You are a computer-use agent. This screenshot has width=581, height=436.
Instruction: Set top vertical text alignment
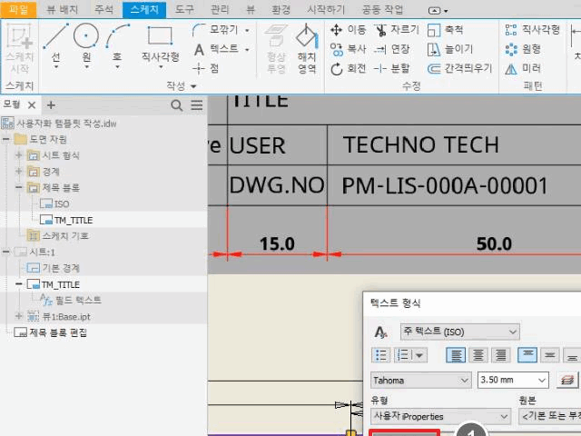tap(527, 355)
